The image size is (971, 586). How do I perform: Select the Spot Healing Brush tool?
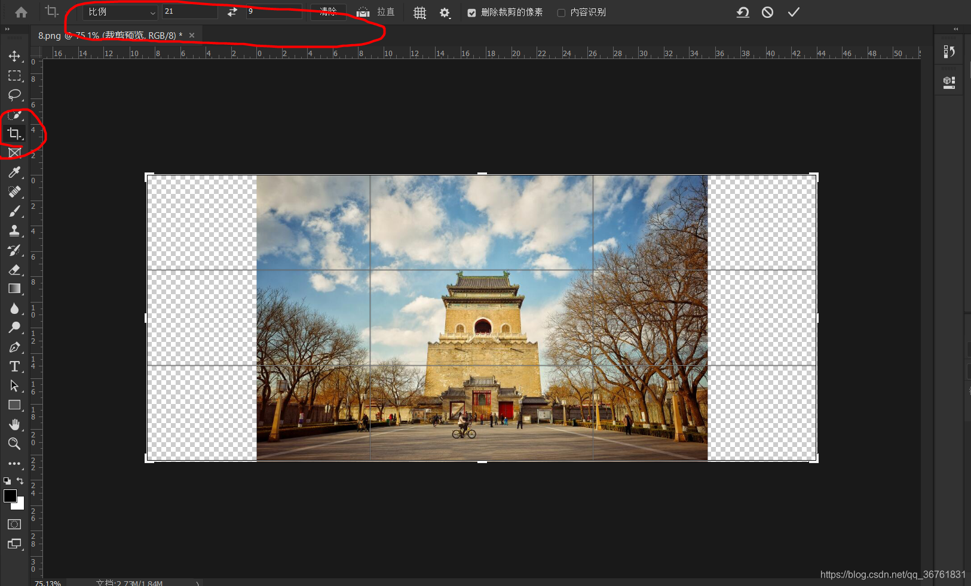(x=14, y=192)
